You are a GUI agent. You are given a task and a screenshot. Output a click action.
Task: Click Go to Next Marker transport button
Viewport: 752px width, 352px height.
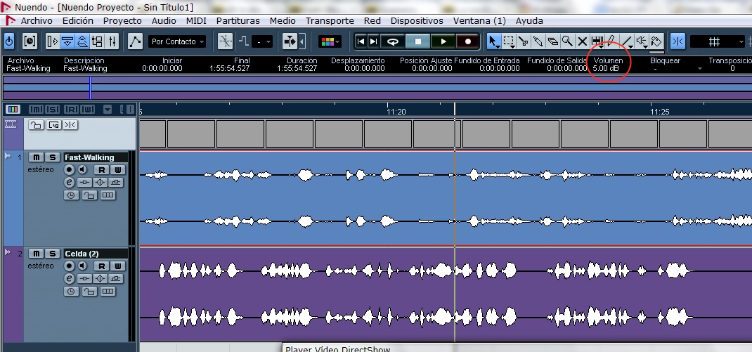pyautogui.click(x=373, y=41)
